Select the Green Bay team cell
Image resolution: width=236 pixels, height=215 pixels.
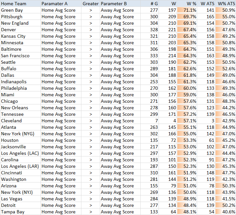point(20,10)
